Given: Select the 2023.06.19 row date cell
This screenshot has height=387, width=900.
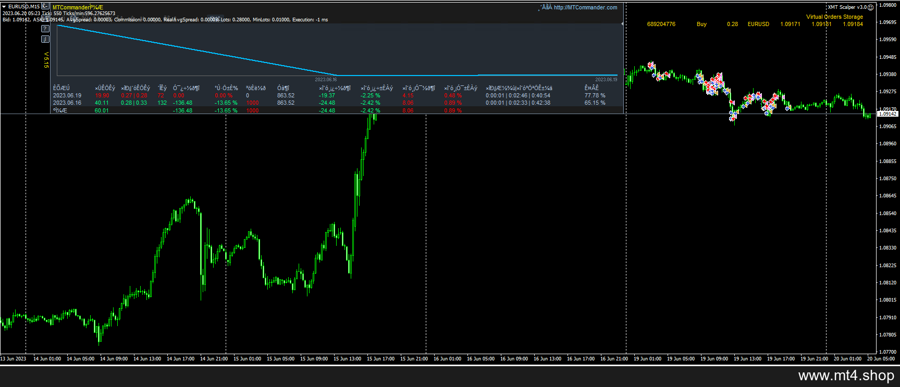Looking at the screenshot, I should pos(67,95).
